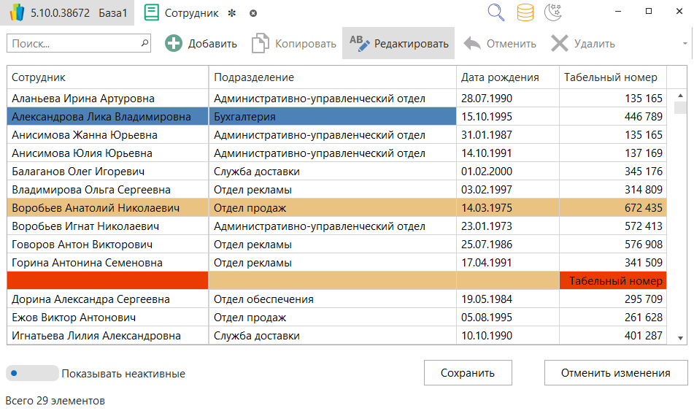Toggle night theme with the moon icon
Viewport: 694px width, 411px height.
coord(554,12)
